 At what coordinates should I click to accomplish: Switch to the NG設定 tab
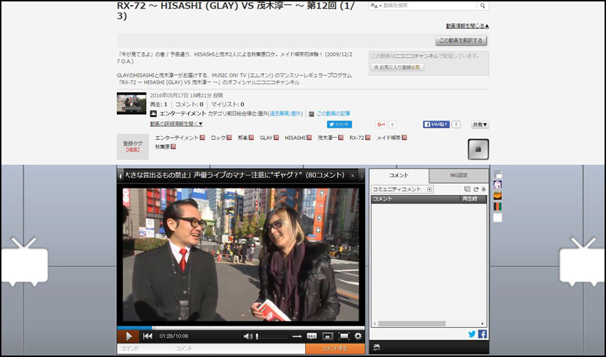point(458,176)
